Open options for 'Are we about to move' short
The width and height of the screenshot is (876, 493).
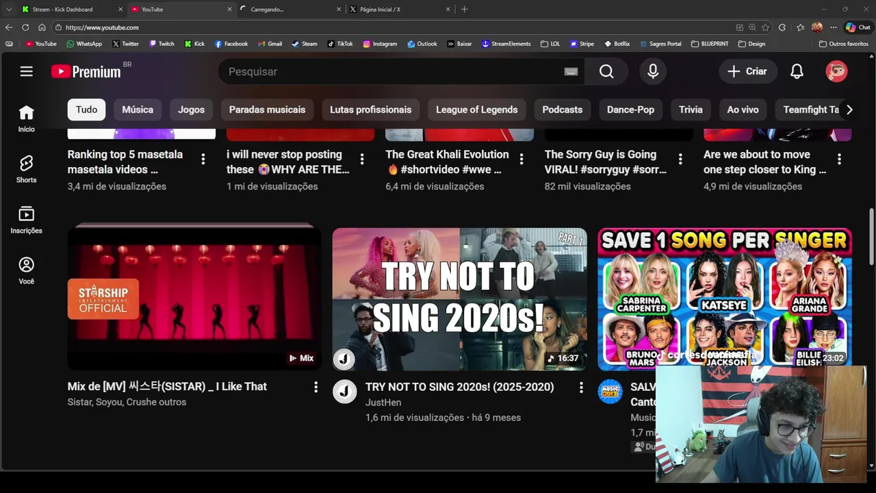coord(839,159)
